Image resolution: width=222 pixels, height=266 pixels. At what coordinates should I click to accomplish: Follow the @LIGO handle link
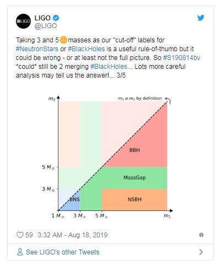(x=46, y=26)
